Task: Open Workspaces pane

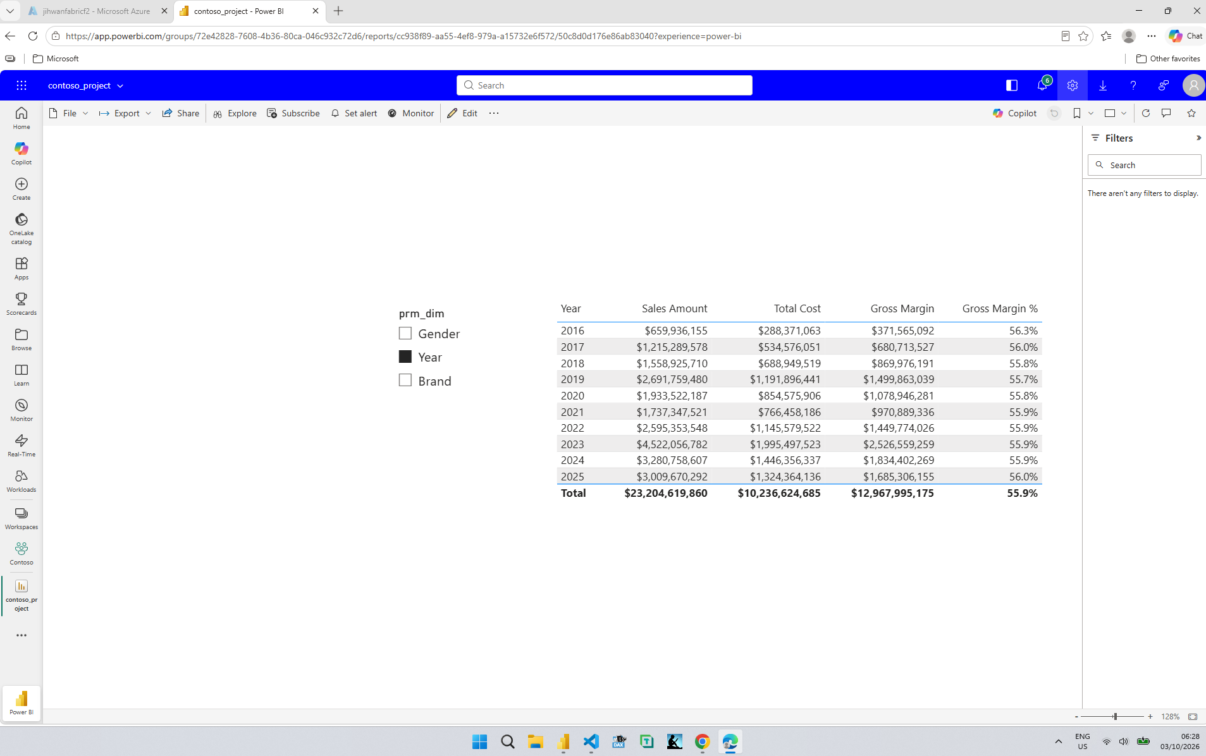Action: 21,518
